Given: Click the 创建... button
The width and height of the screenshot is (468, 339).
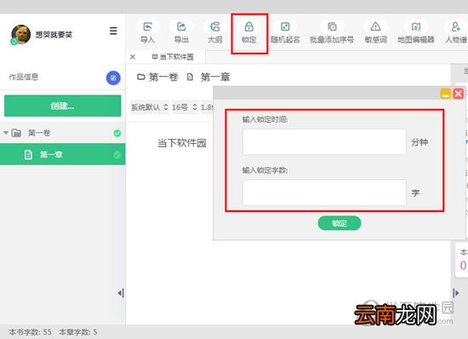Looking at the screenshot, I should pos(63,106).
